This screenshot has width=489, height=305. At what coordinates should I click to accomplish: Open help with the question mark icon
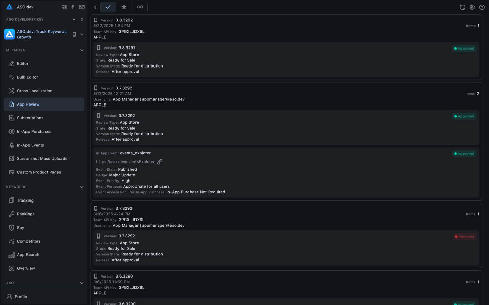[x=482, y=7]
